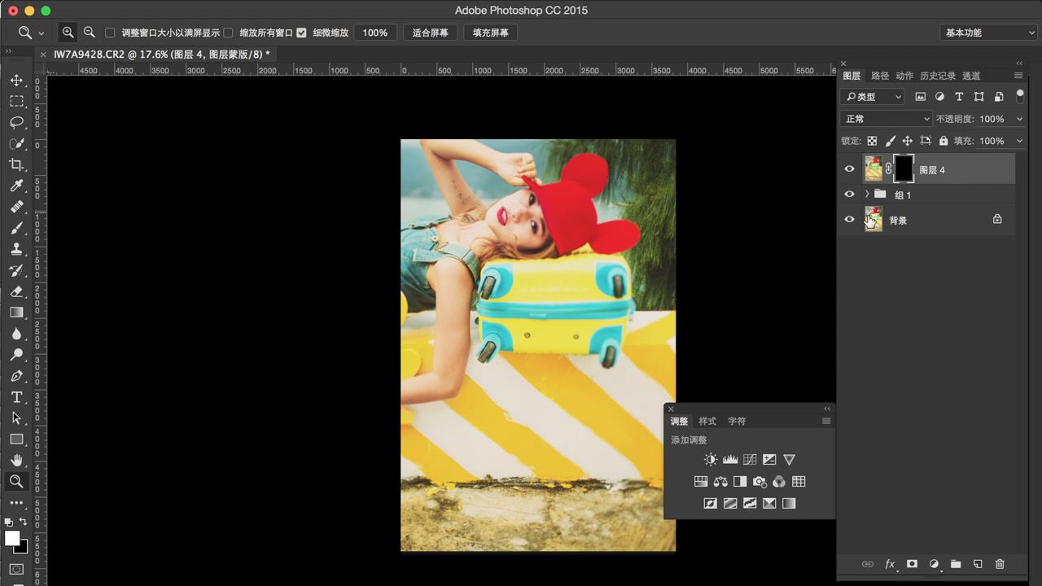Switch to 动作 tab

coord(904,76)
